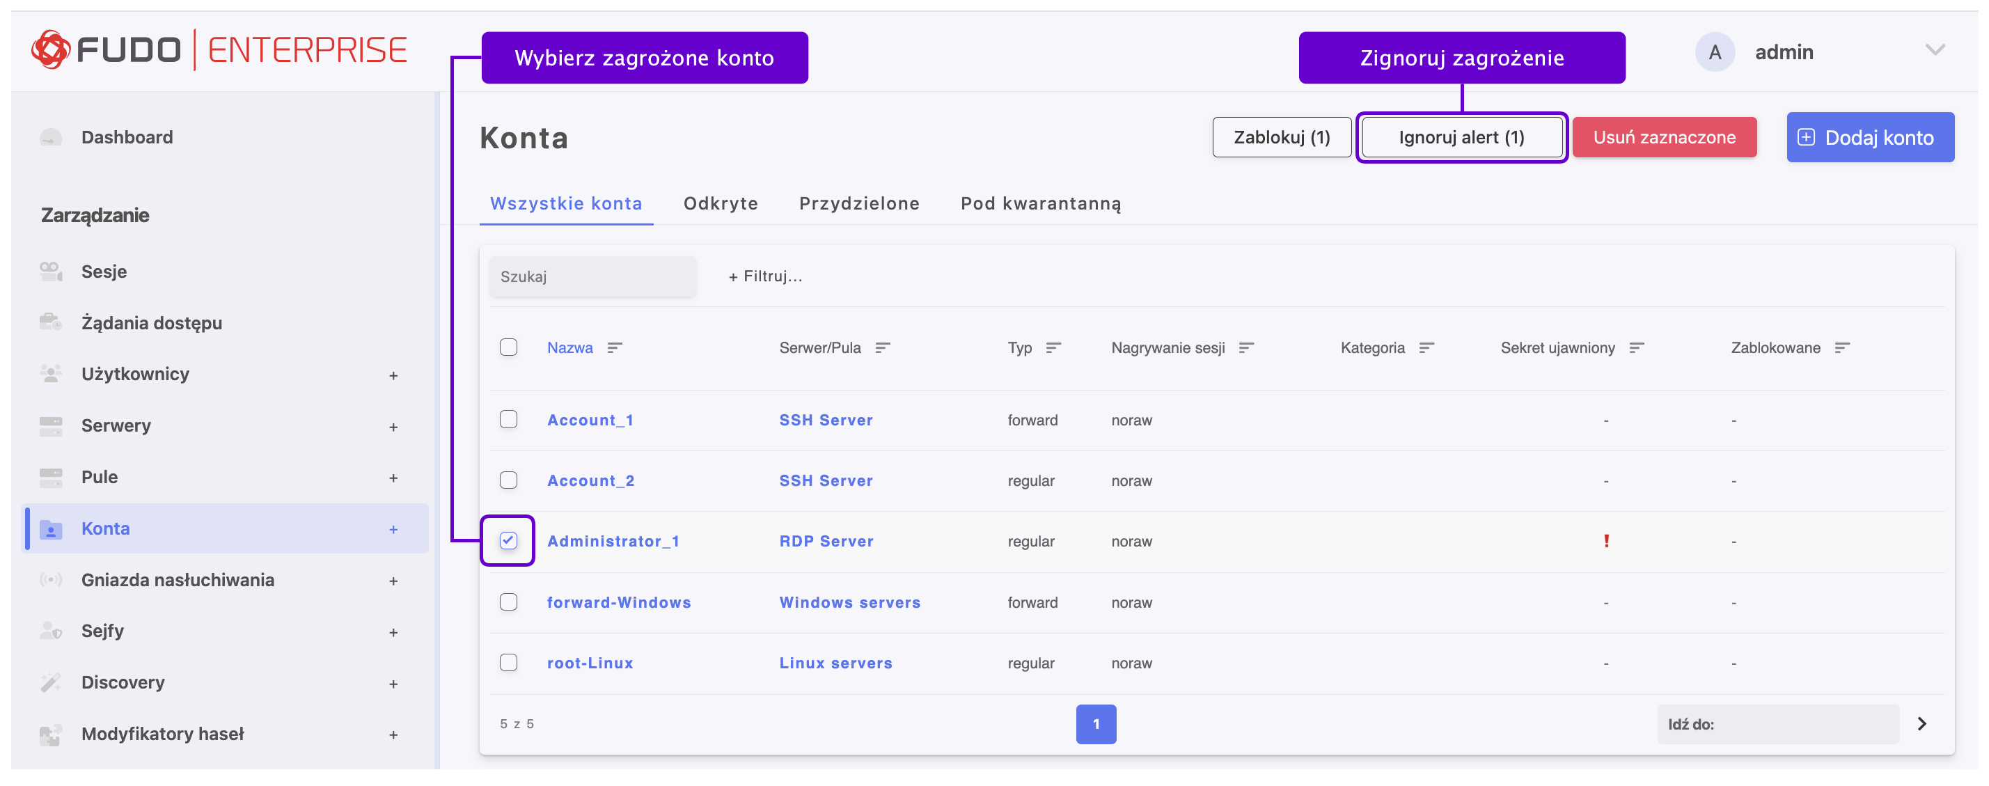This screenshot has width=1989, height=786.
Task: Expand the Discovery submenu plus
Action: [x=393, y=684]
